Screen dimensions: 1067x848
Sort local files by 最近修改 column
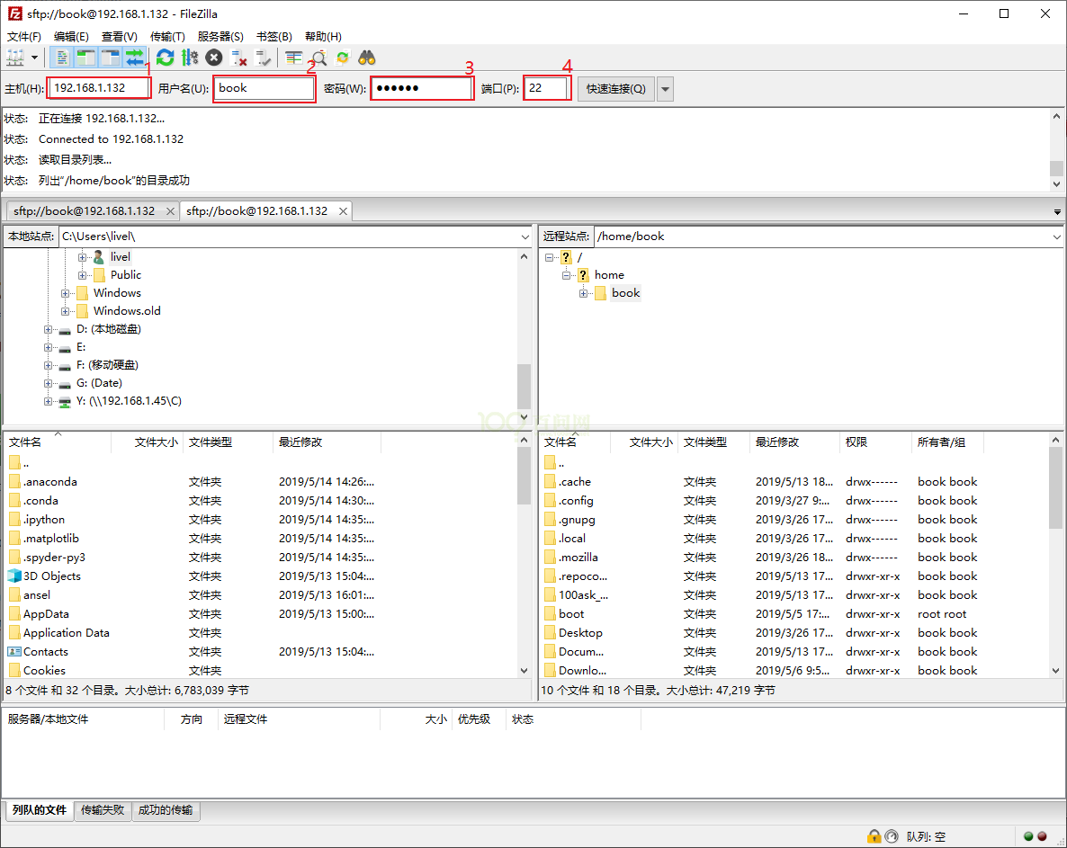coord(327,442)
